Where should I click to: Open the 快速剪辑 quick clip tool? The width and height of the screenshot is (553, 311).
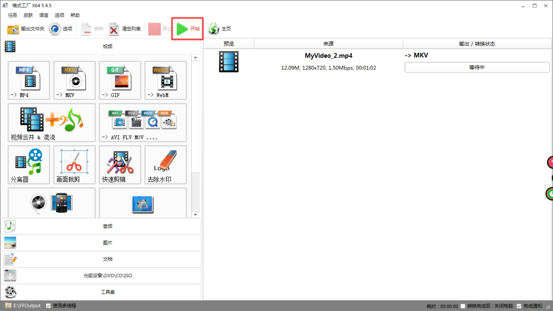(x=120, y=165)
